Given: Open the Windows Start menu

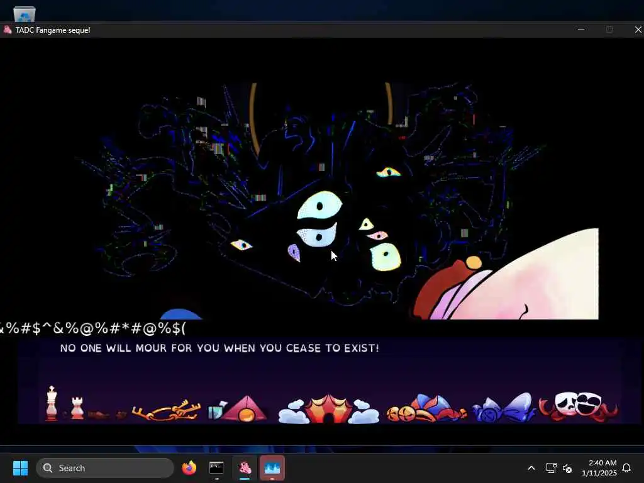Looking at the screenshot, I should 20,468.
